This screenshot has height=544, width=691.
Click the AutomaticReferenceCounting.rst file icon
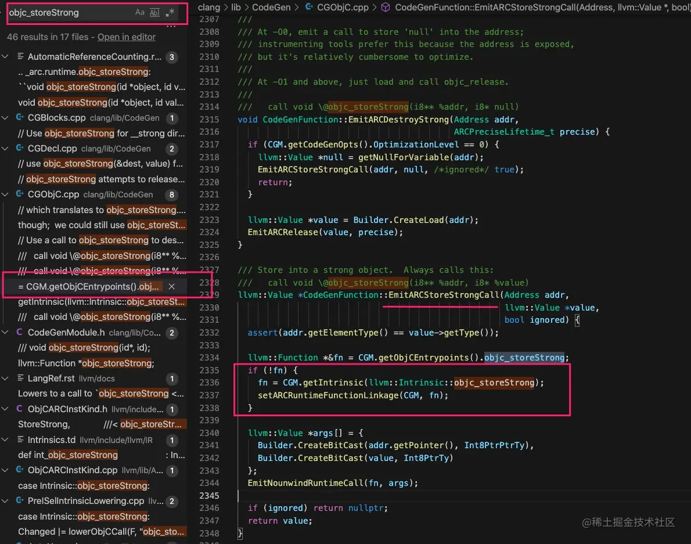point(20,56)
